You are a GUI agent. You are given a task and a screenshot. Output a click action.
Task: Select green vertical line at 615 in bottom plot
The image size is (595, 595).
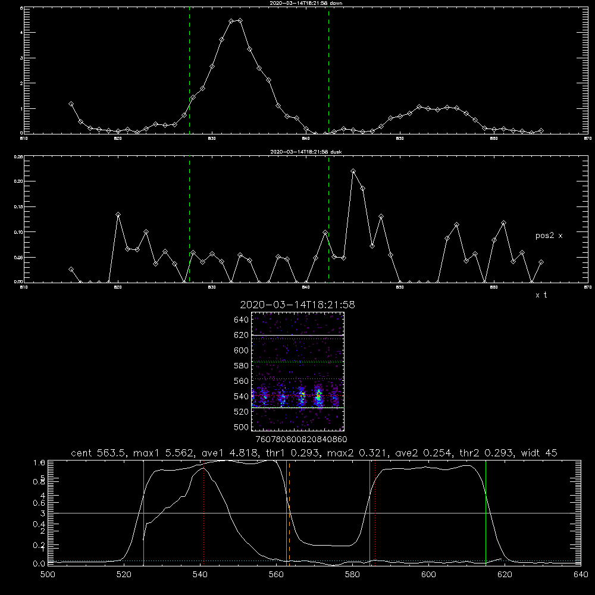point(486,512)
